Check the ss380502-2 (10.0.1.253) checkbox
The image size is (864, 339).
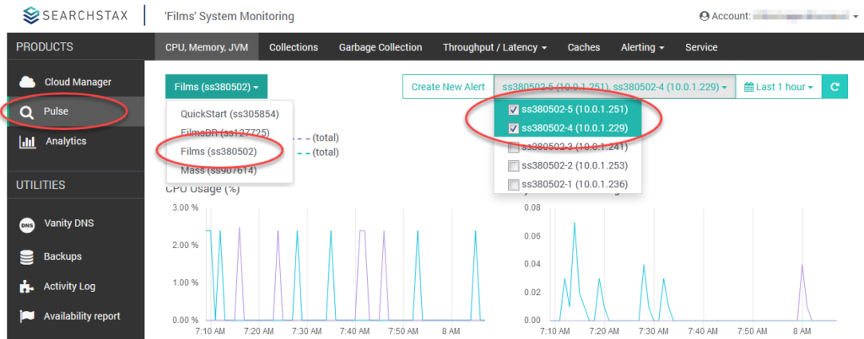[514, 165]
